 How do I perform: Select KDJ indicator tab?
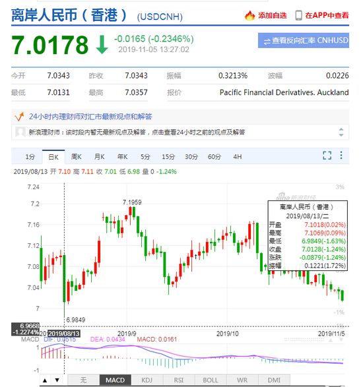[147, 380]
